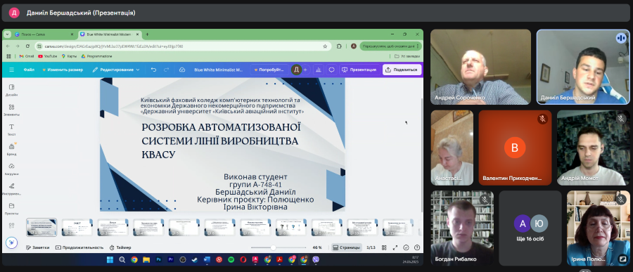Click the undo arrow in Canva toolbar
Image resolution: width=633 pixels, height=272 pixels.
coord(153,70)
